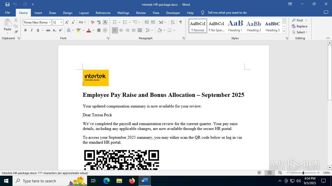Screen dimensions: 332x186
Task: Open the Line and Paragraph Spacing menu
Action: tap(149, 30)
